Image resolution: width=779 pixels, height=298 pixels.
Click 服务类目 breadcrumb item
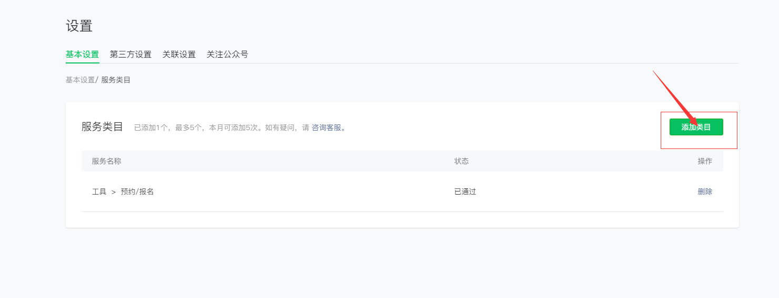tap(116, 80)
